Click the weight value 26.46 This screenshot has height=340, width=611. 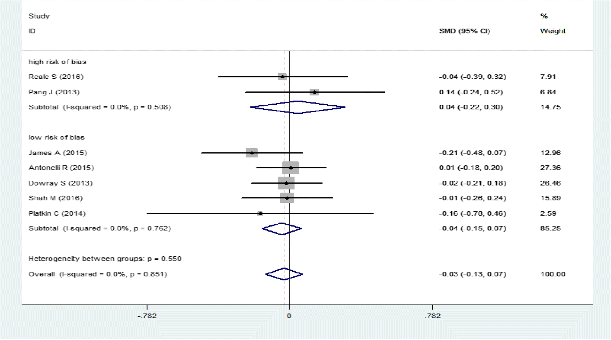[x=550, y=183]
